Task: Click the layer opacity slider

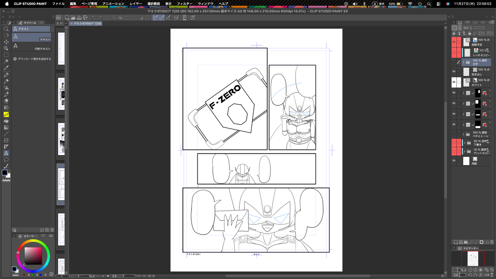Action: click(x=479, y=28)
